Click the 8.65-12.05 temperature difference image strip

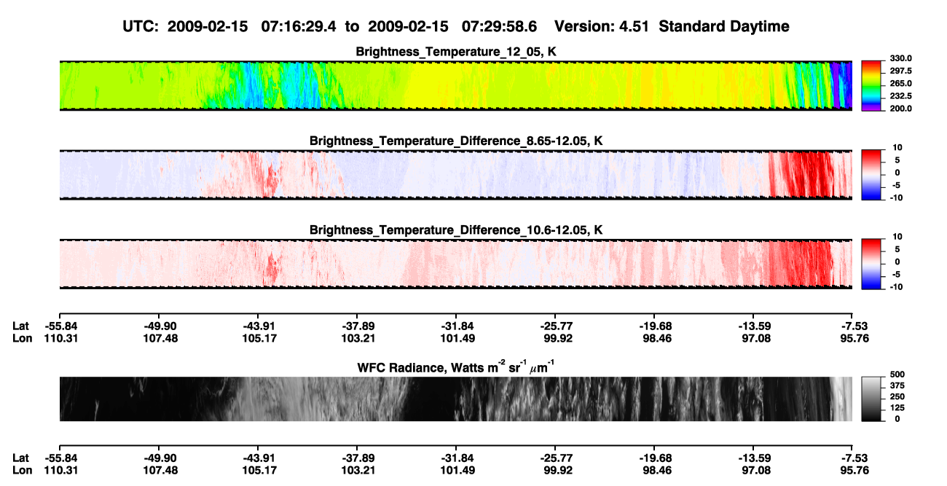pos(455,175)
